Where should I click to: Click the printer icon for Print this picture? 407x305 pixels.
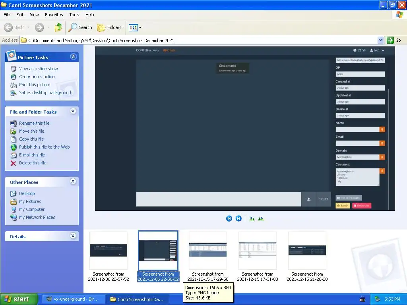tap(14, 85)
